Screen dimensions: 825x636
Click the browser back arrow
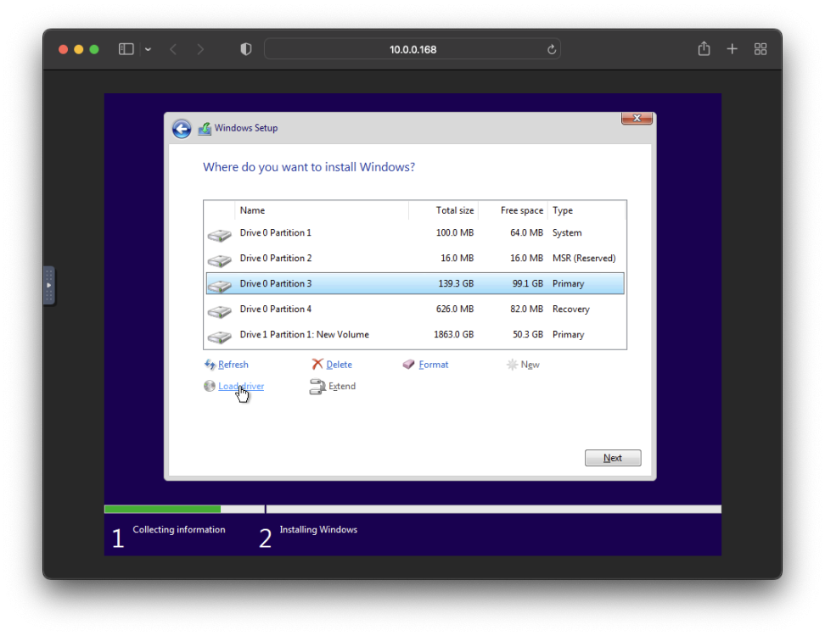(x=173, y=49)
